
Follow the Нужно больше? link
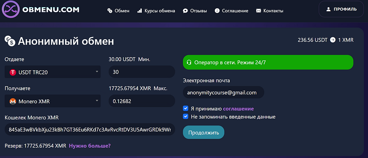point(90,146)
